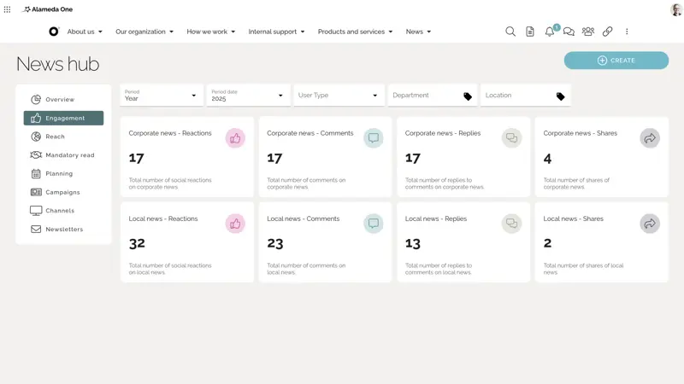Click Local news Shares arrow icon
The image size is (684, 384).
650,224
